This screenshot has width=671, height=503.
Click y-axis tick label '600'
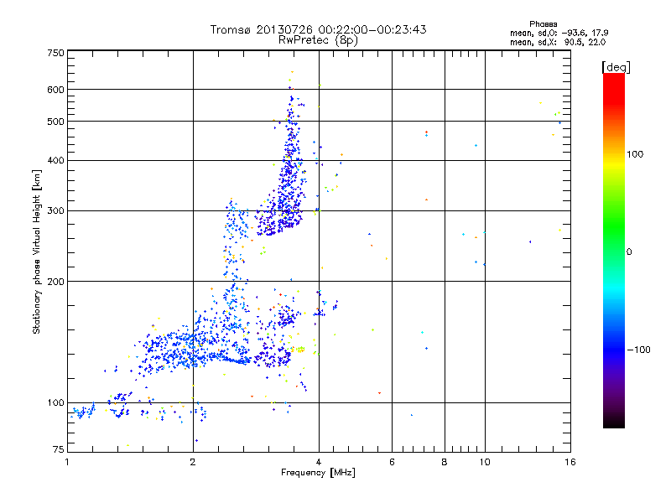[55, 90]
